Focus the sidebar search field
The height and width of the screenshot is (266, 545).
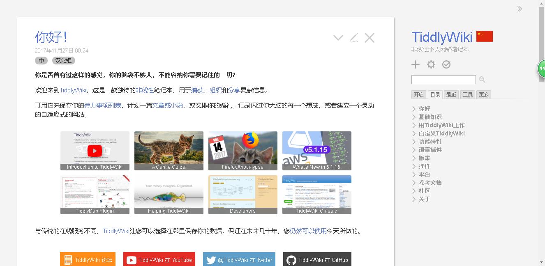(x=443, y=80)
